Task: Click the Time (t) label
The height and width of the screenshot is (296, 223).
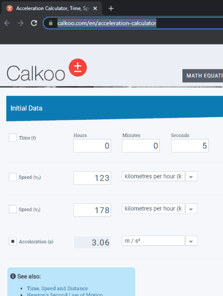Action: pos(27,138)
